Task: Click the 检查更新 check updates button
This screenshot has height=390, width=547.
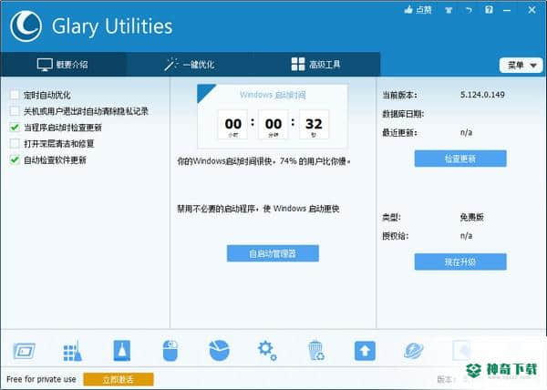Action: [460, 159]
